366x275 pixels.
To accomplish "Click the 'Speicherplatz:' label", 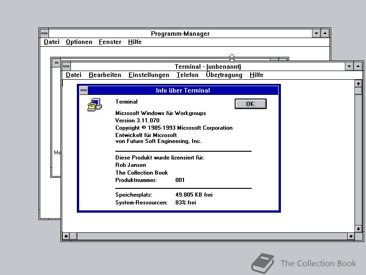I will point(134,195).
